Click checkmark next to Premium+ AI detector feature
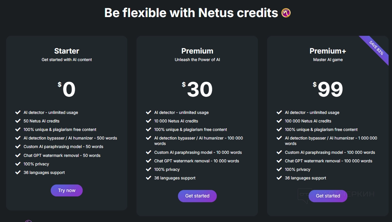 279,112
